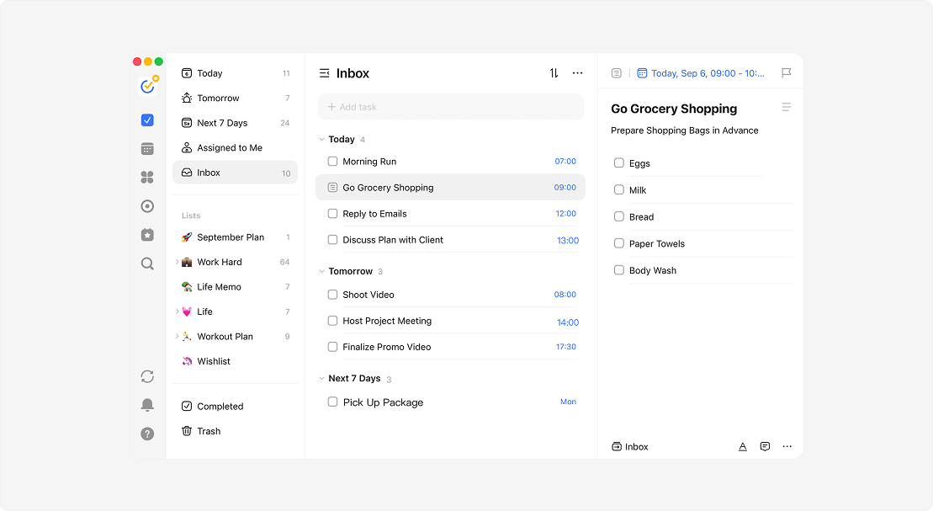
Task: Open the September Plan list
Action: [x=235, y=237]
